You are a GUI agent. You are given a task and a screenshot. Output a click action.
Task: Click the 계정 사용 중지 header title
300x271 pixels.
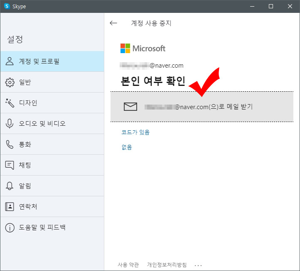tap(151, 23)
